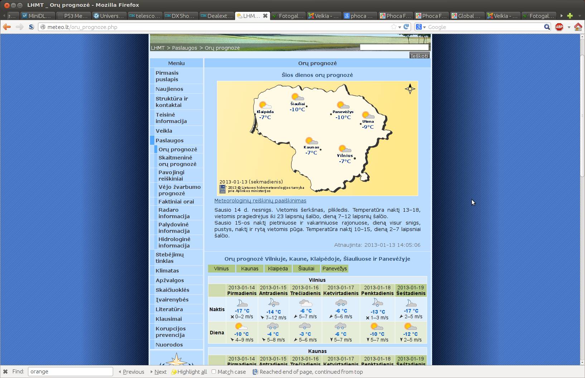Switch to the Klaipėda forecast tab
The width and height of the screenshot is (585, 378).
click(x=278, y=269)
